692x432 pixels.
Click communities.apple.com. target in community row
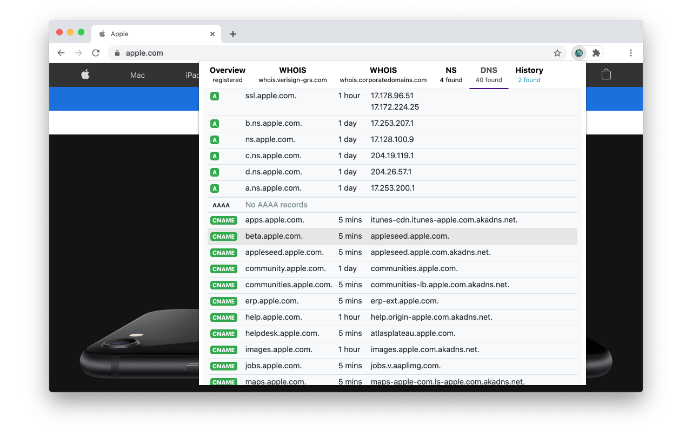point(414,268)
